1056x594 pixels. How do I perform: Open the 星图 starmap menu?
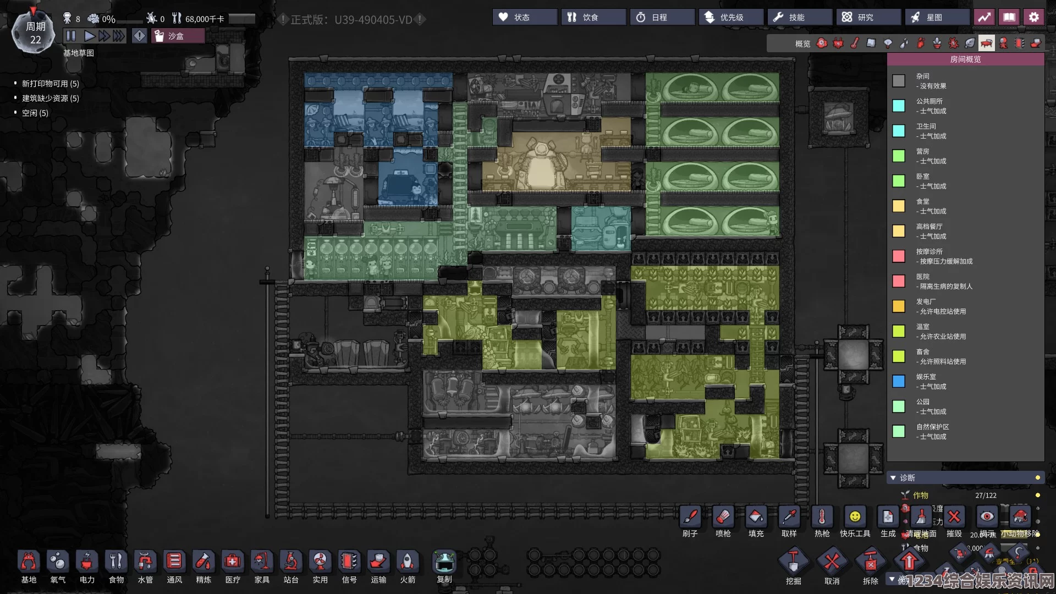(937, 18)
